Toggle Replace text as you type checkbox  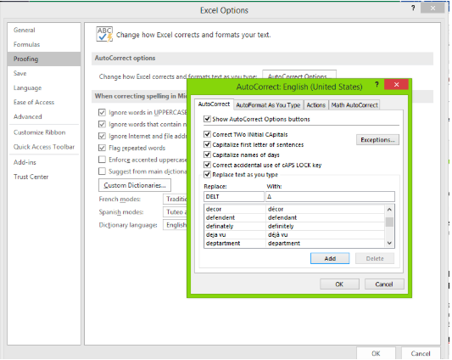[x=207, y=174]
